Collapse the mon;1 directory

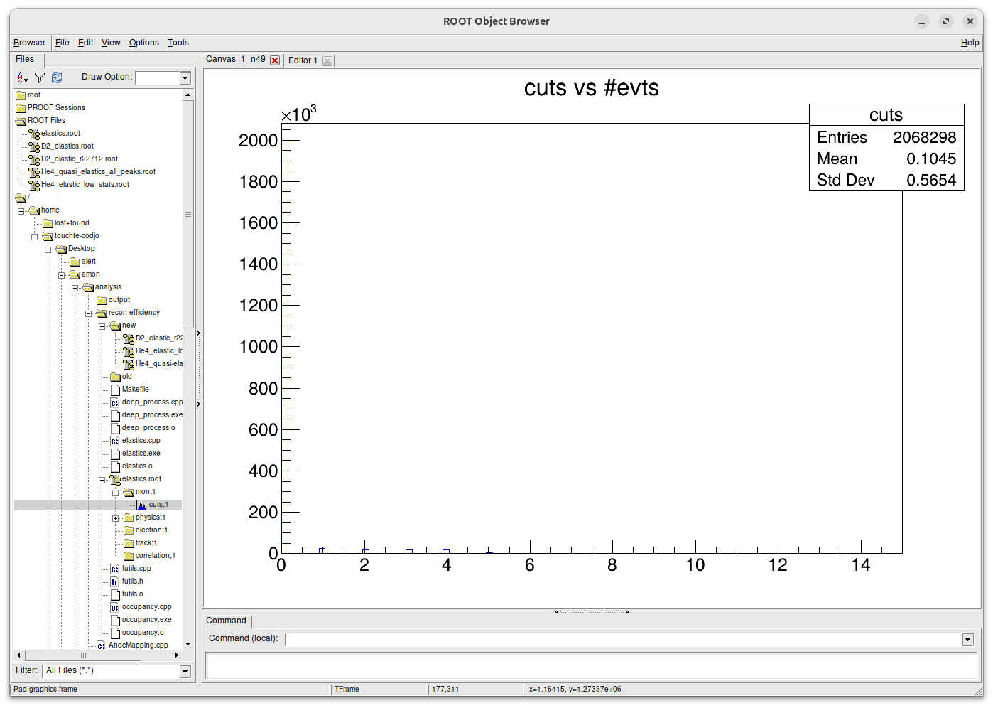click(115, 493)
